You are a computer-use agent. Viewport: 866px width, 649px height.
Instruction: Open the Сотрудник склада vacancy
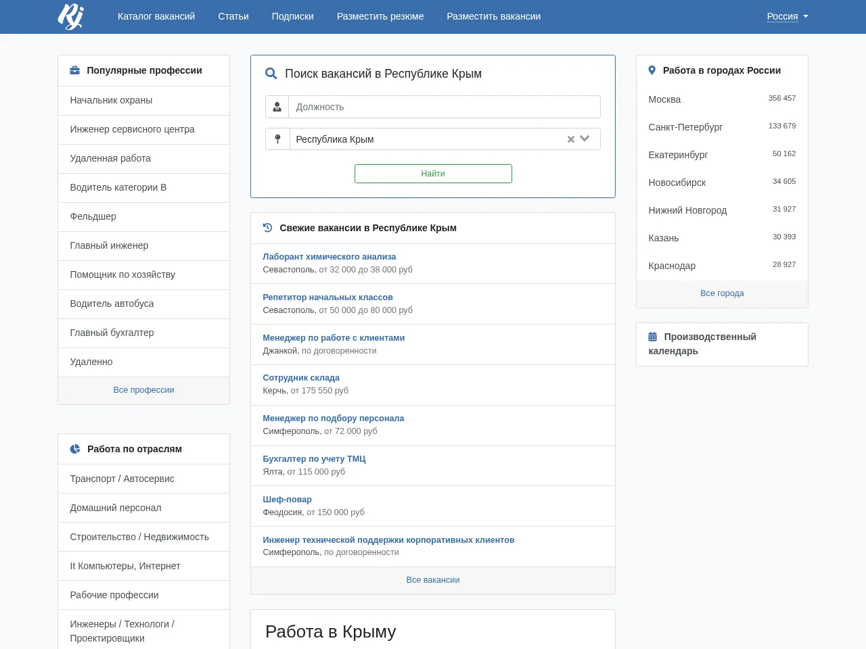tap(301, 378)
